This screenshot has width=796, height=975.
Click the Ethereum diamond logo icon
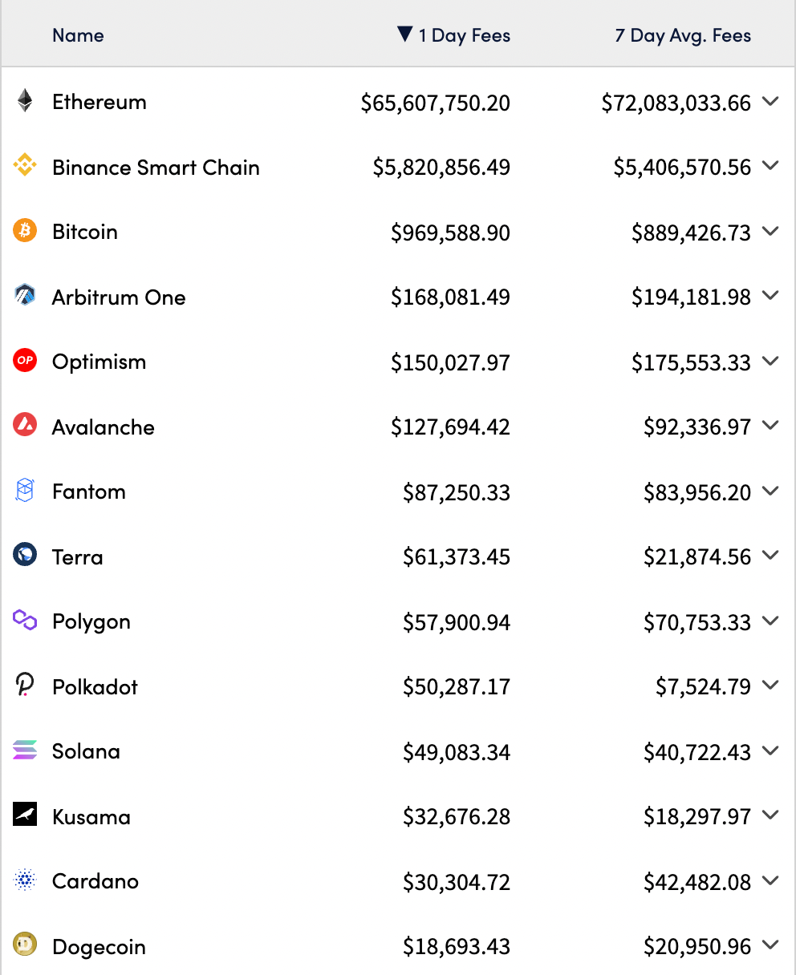point(25,102)
